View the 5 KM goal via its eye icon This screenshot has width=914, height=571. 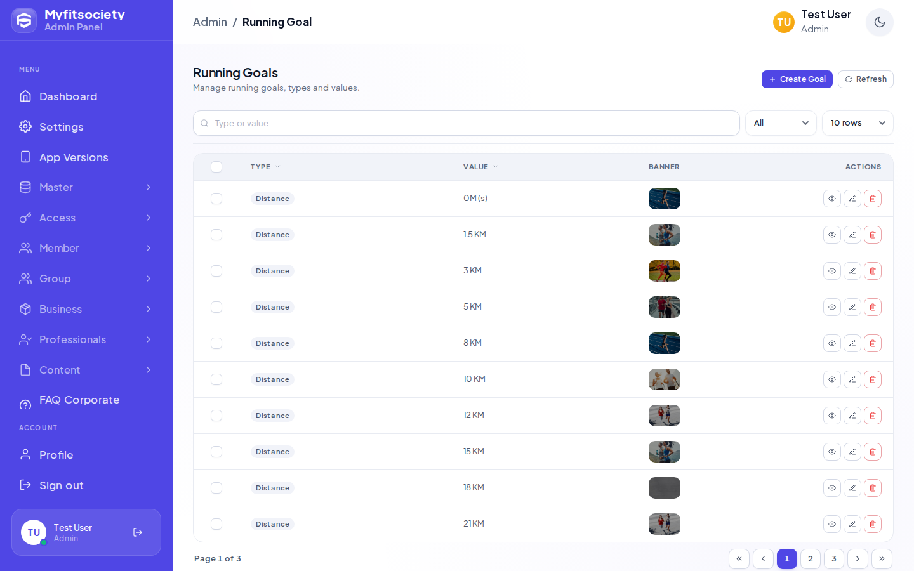tap(832, 307)
